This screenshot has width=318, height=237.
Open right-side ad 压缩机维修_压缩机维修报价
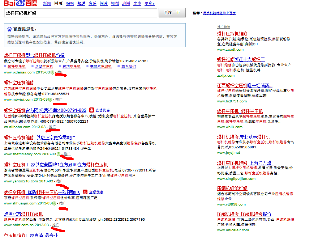coord(244,214)
